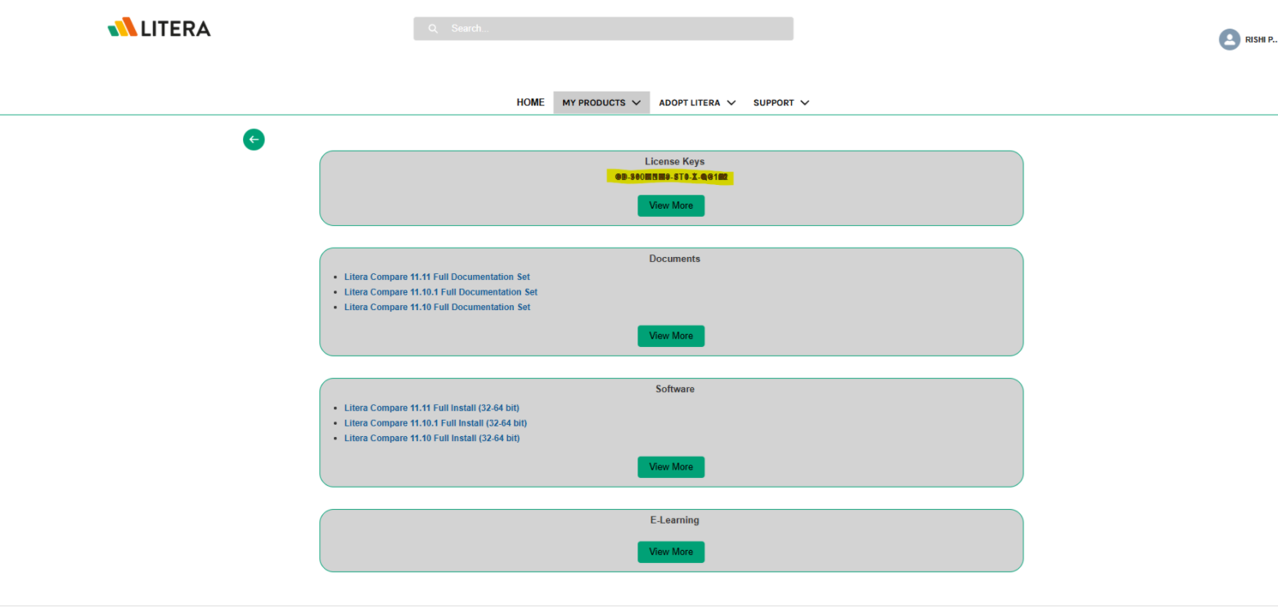1278x608 pixels.
Task: Click View More under Documents
Action: coord(671,336)
